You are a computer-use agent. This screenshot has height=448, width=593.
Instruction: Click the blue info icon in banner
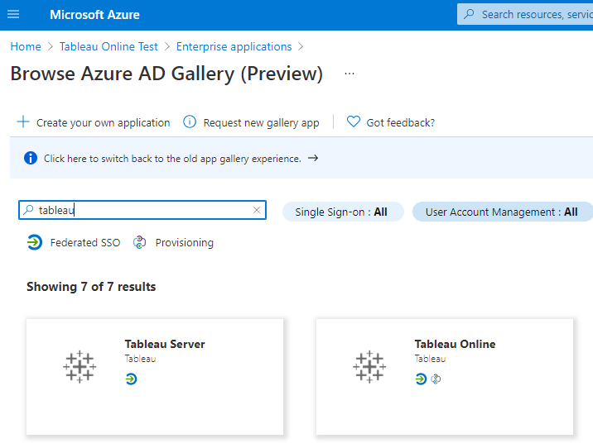[31, 158]
